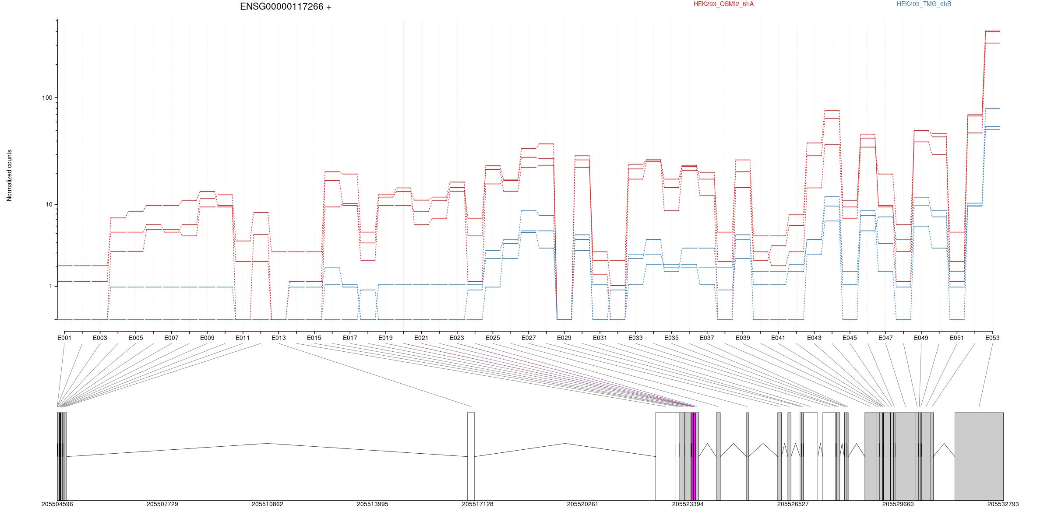Click exon label E029
This screenshot has width=1051, height=525.
(564, 338)
